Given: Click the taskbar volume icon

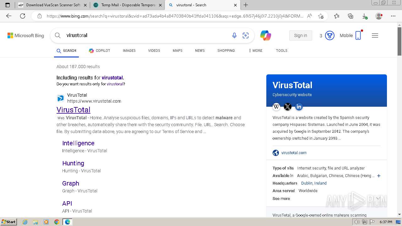Looking at the screenshot, I should pos(357,222).
